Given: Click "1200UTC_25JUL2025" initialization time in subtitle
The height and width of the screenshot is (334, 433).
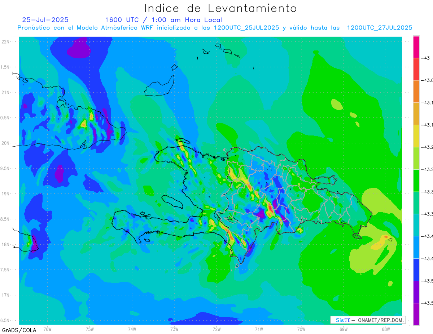Looking at the screenshot, I should pyautogui.click(x=246, y=28).
